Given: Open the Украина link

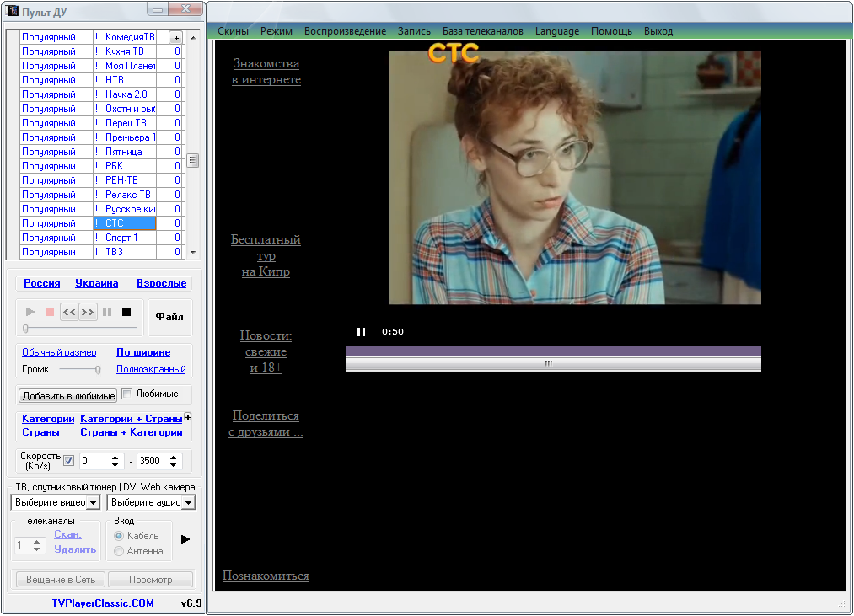Looking at the screenshot, I should pyautogui.click(x=97, y=283).
